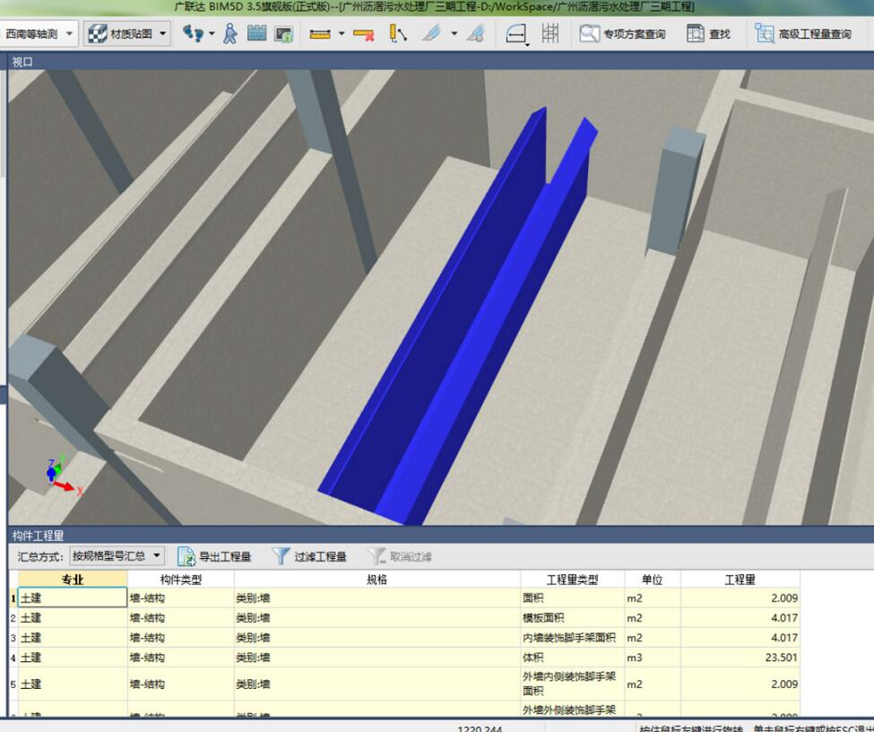Image resolution: width=874 pixels, height=732 pixels.
Task: Click the 查找 find button
Action: click(708, 34)
